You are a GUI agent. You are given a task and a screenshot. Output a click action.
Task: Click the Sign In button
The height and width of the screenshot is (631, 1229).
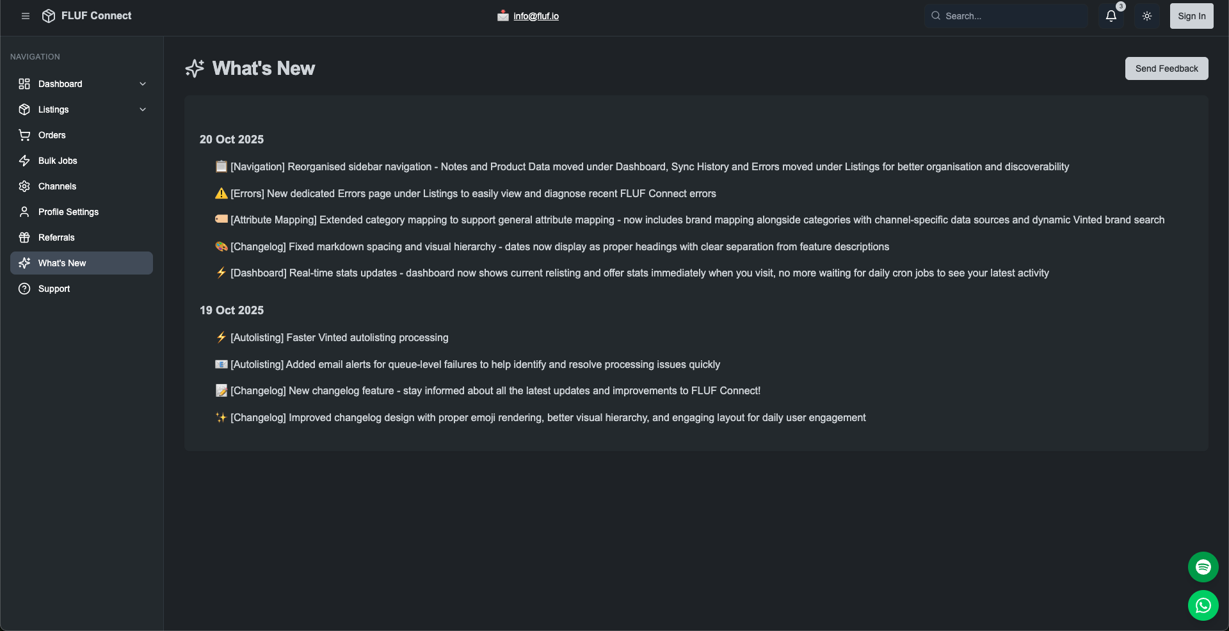[x=1191, y=16]
